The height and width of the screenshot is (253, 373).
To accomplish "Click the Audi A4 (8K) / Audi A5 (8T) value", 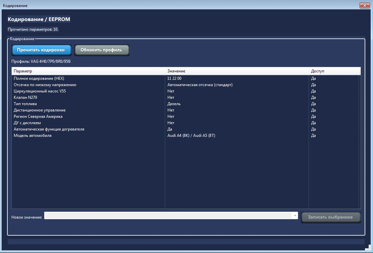I will pos(191,136).
